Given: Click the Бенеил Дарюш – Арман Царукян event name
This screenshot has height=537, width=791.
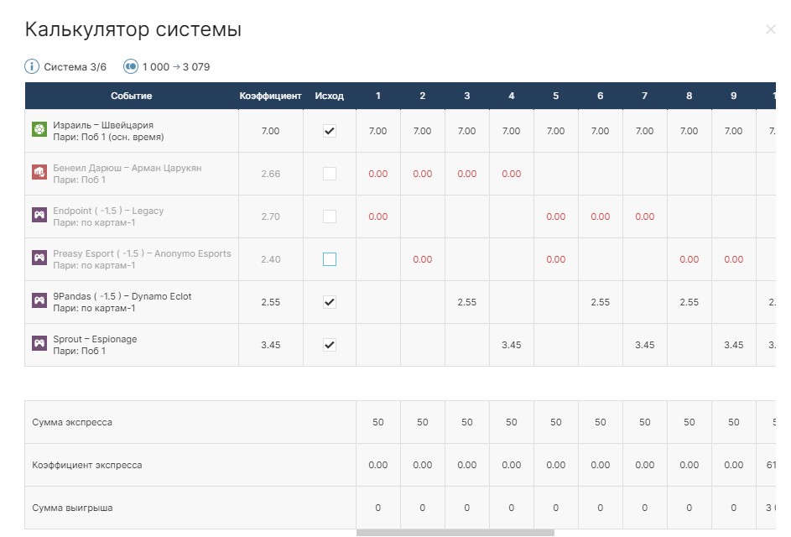Looking at the screenshot, I should tap(127, 168).
